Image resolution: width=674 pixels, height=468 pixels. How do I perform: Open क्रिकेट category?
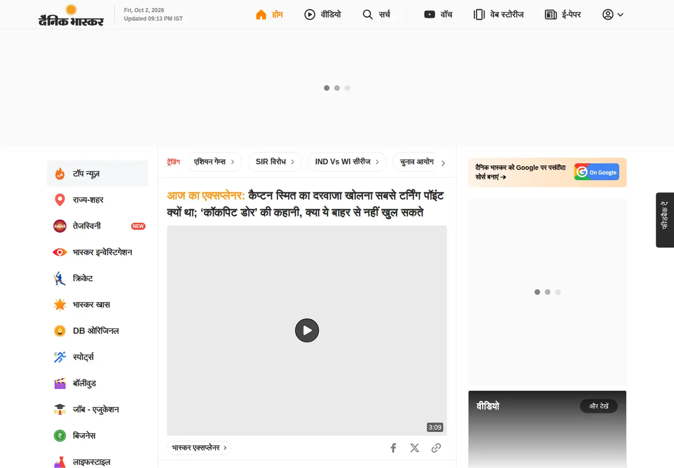(97, 278)
